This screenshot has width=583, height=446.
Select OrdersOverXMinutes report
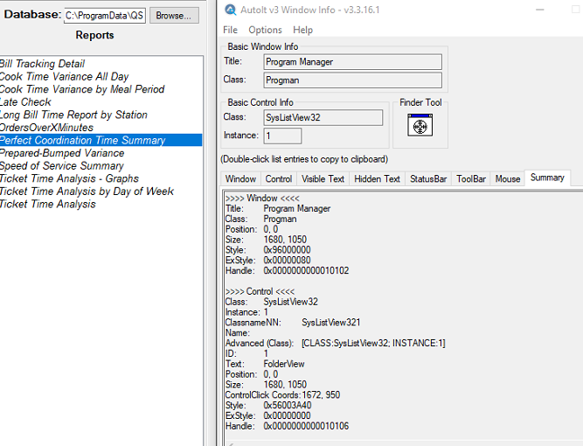[101, 128]
